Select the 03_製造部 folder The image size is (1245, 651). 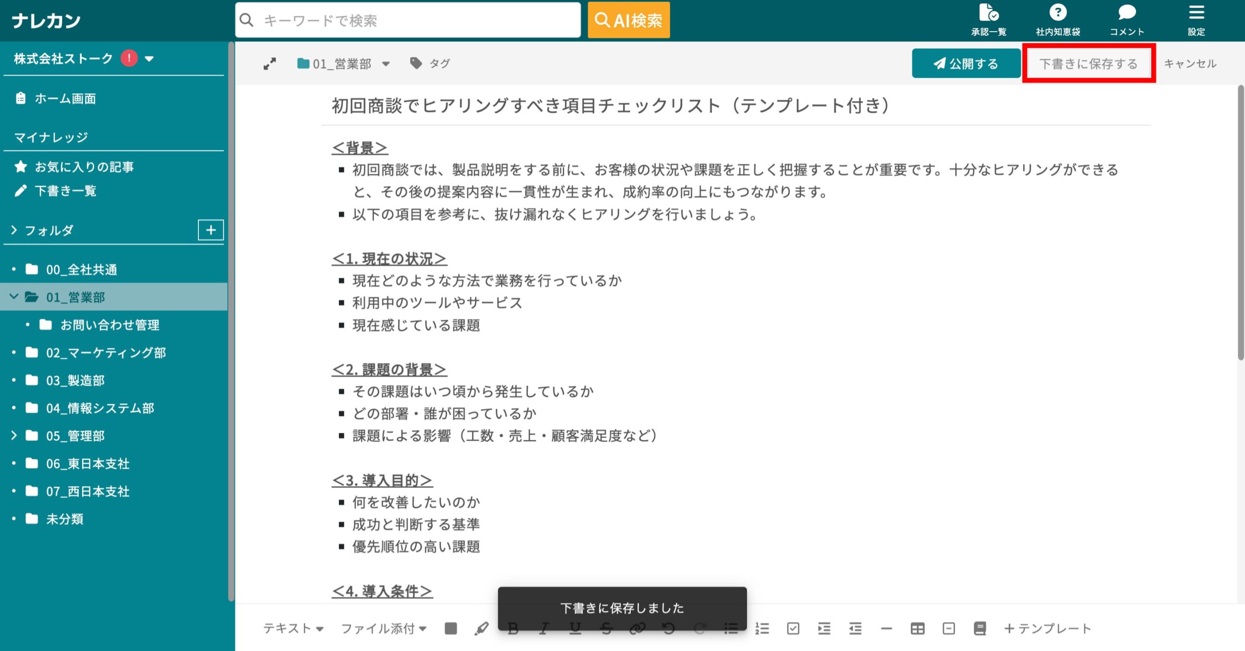point(75,380)
